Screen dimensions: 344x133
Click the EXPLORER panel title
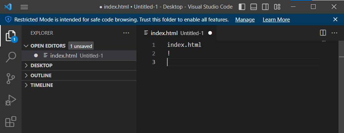(42, 33)
